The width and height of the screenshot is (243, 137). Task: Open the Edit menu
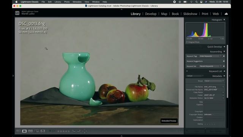[50, 2]
